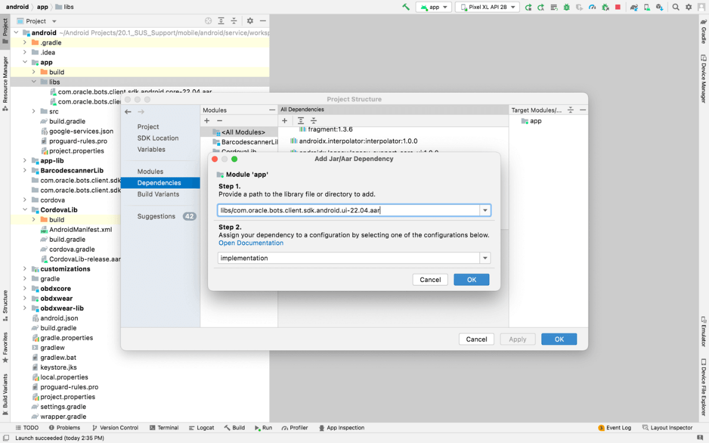Open Project panel options gear
709x443 pixels.
(x=250, y=21)
